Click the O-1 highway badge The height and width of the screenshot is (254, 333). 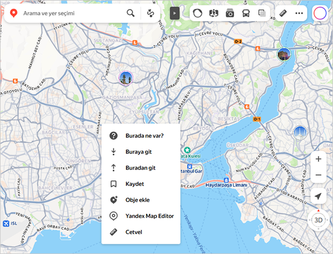(x=257, y=119)
